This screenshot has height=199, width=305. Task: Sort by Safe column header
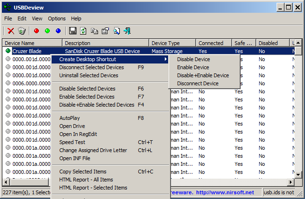coord(244,43)
